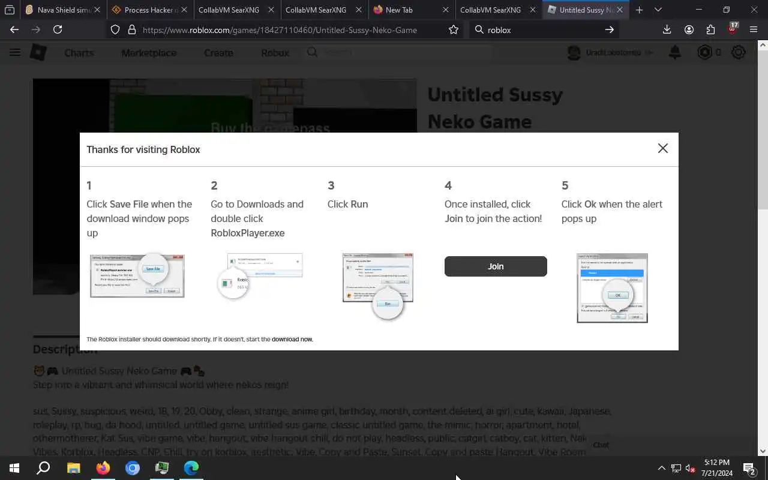Click the Run dialog step illustration

pyautogui.click(x=378, y=286)
